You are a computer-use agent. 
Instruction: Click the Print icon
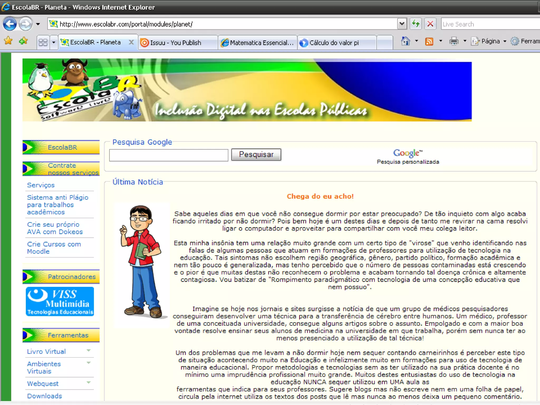(x=454, y=41)
